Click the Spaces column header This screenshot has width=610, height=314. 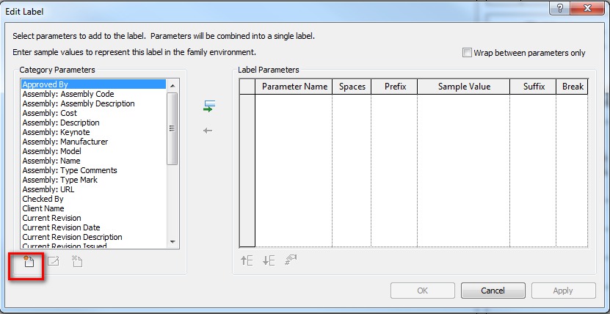(x=352, y=87)
